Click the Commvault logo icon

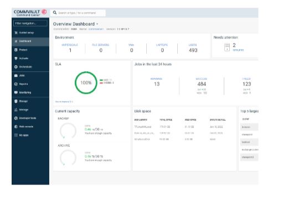coord(44,12)
